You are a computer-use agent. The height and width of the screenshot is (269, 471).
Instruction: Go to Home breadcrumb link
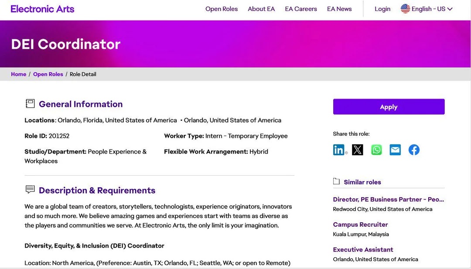click(19, 74)
